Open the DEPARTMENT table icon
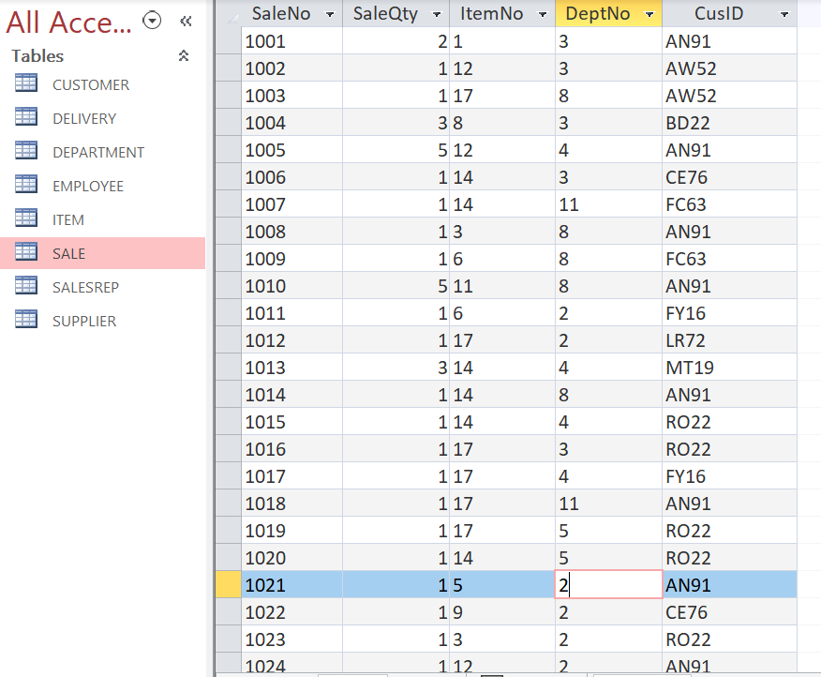Viewport: 821px width, 677px height. point(27,152)
